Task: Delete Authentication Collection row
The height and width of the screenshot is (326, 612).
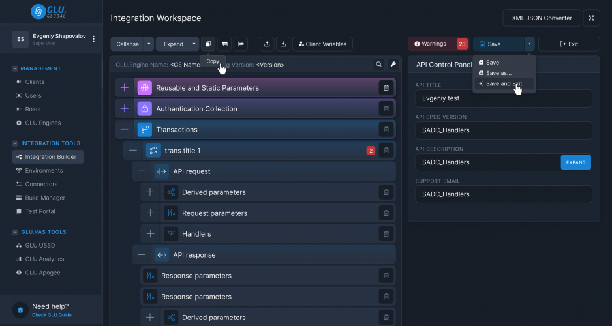Action: (x=386, y=109)
